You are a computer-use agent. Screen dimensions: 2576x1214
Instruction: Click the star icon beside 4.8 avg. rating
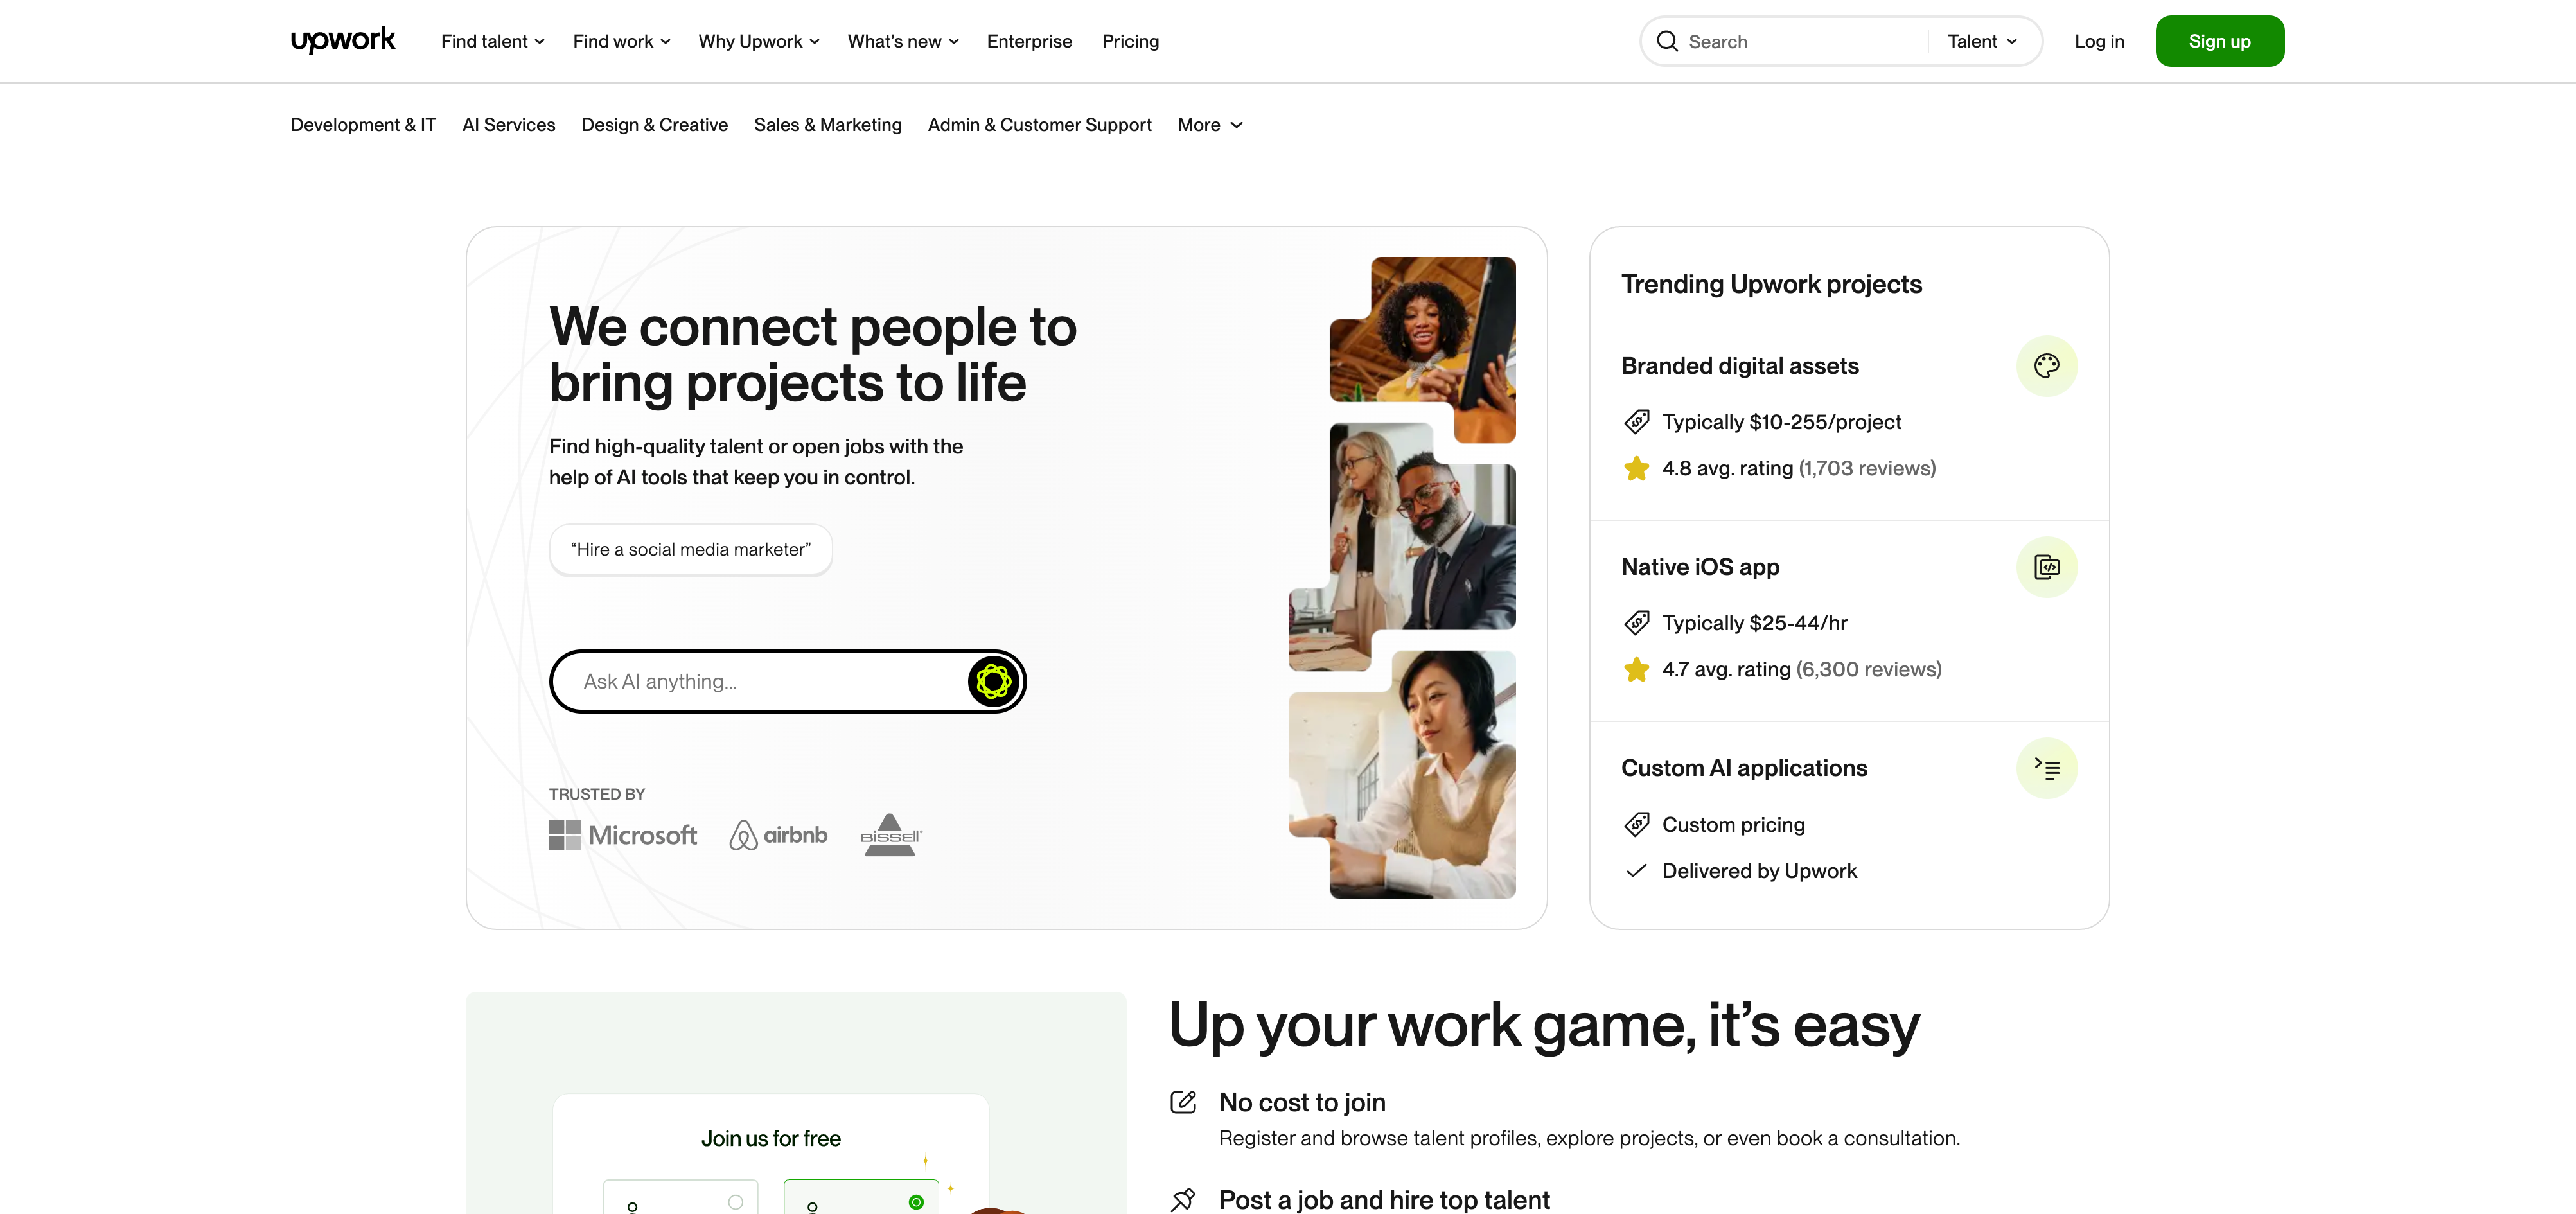1636,468
